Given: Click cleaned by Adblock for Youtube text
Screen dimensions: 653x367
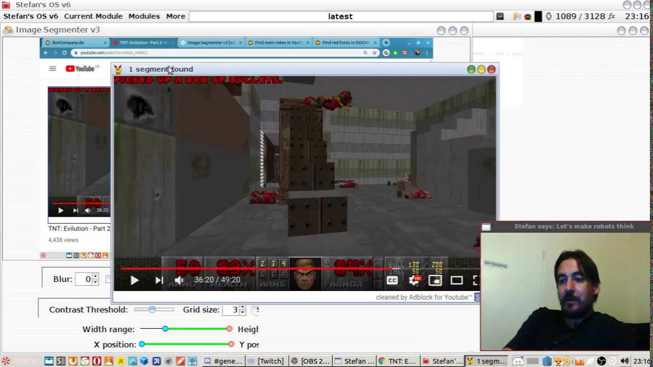Looking at the screenshot, I should pyautogui.click(x=424, y=297).
